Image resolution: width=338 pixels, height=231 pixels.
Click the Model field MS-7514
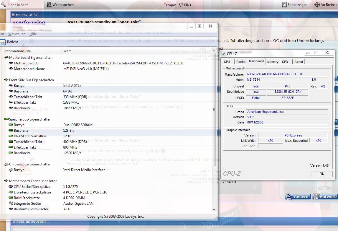(273, 79)
